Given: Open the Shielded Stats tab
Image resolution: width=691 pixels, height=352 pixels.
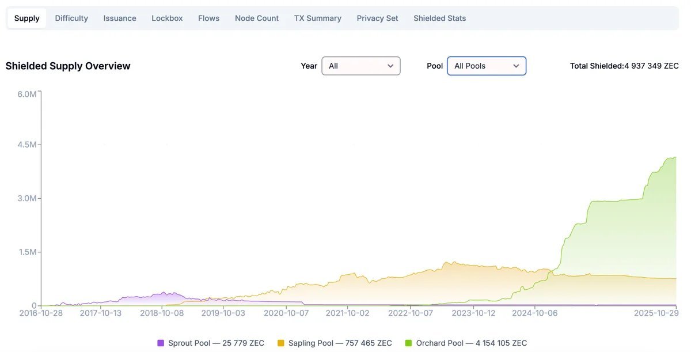Looking at the screenshot, I should tap(440, 18).
